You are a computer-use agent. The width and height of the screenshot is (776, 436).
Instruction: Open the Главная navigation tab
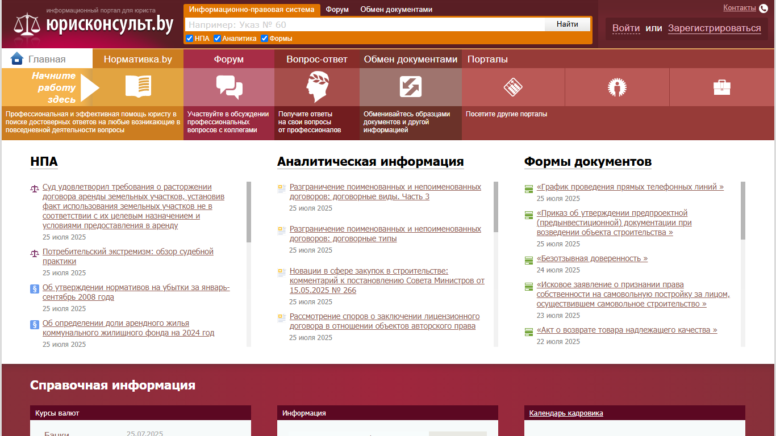47,59
